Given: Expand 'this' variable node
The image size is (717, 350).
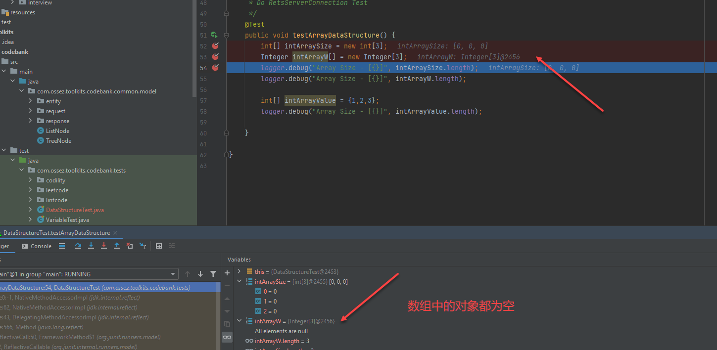Looking at the screenshot, I should tap(239, 271).
